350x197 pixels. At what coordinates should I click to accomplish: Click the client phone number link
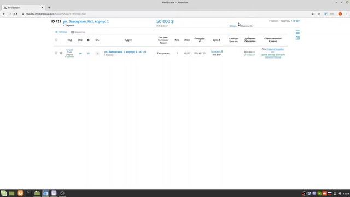pyautogui.click(x=273, y=57)
